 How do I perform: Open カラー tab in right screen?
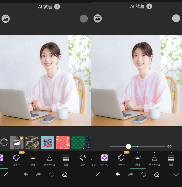point(121,160)
